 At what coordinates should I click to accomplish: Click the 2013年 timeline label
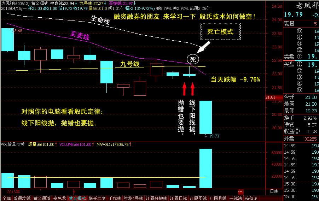[x=13, y=191]
